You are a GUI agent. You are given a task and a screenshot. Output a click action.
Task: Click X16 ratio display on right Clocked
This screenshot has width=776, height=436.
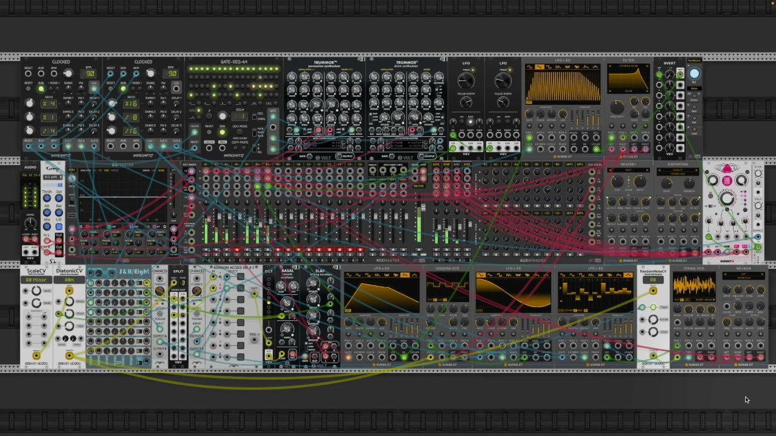click(131, 104)
